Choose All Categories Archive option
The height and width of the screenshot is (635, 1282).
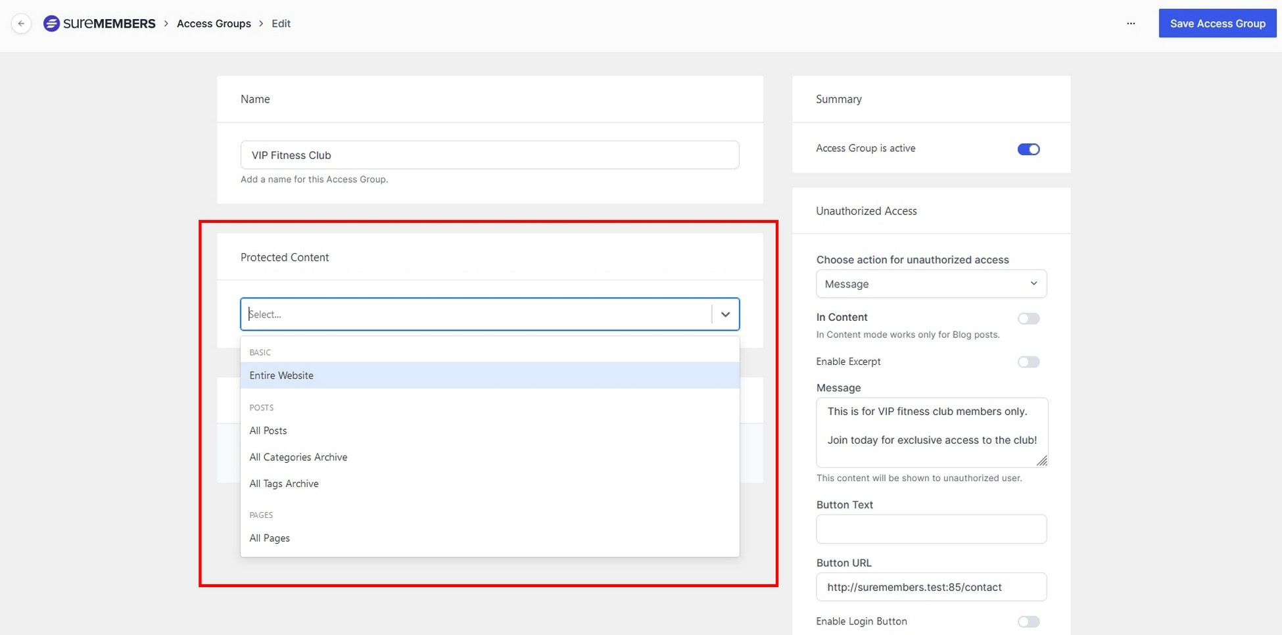click(x=490, y=457)
